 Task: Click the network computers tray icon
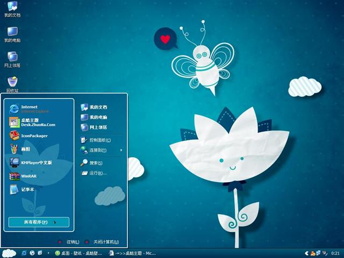[x=318, y=253]
